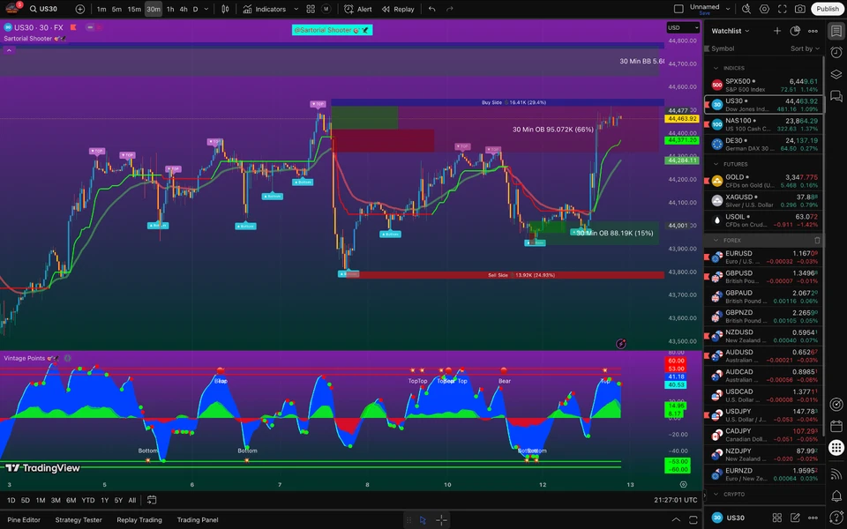Select the multi-chart layout grid icon
Image resolution: width=847 pixels, height=529 pixels.
coord(310,9)
